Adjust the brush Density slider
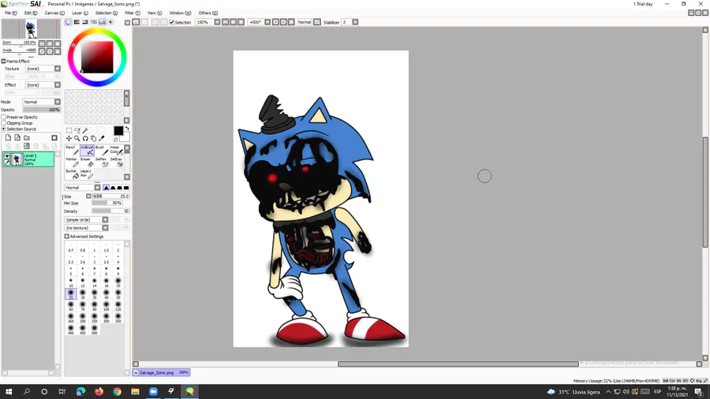The height and width of the screenshot is (399, 710). (110, 211)
